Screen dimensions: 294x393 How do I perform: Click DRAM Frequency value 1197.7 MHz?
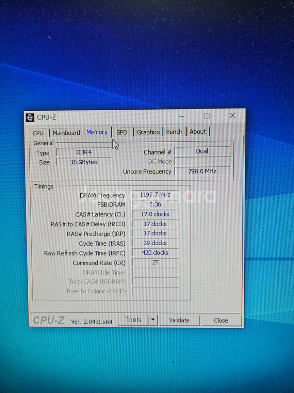155,195
